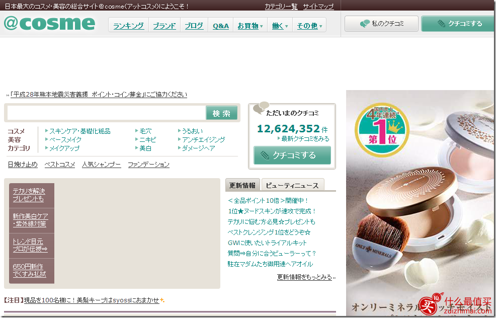Expand the その他 dropdown menu
The image size is (496, 318).
point(309,26)
